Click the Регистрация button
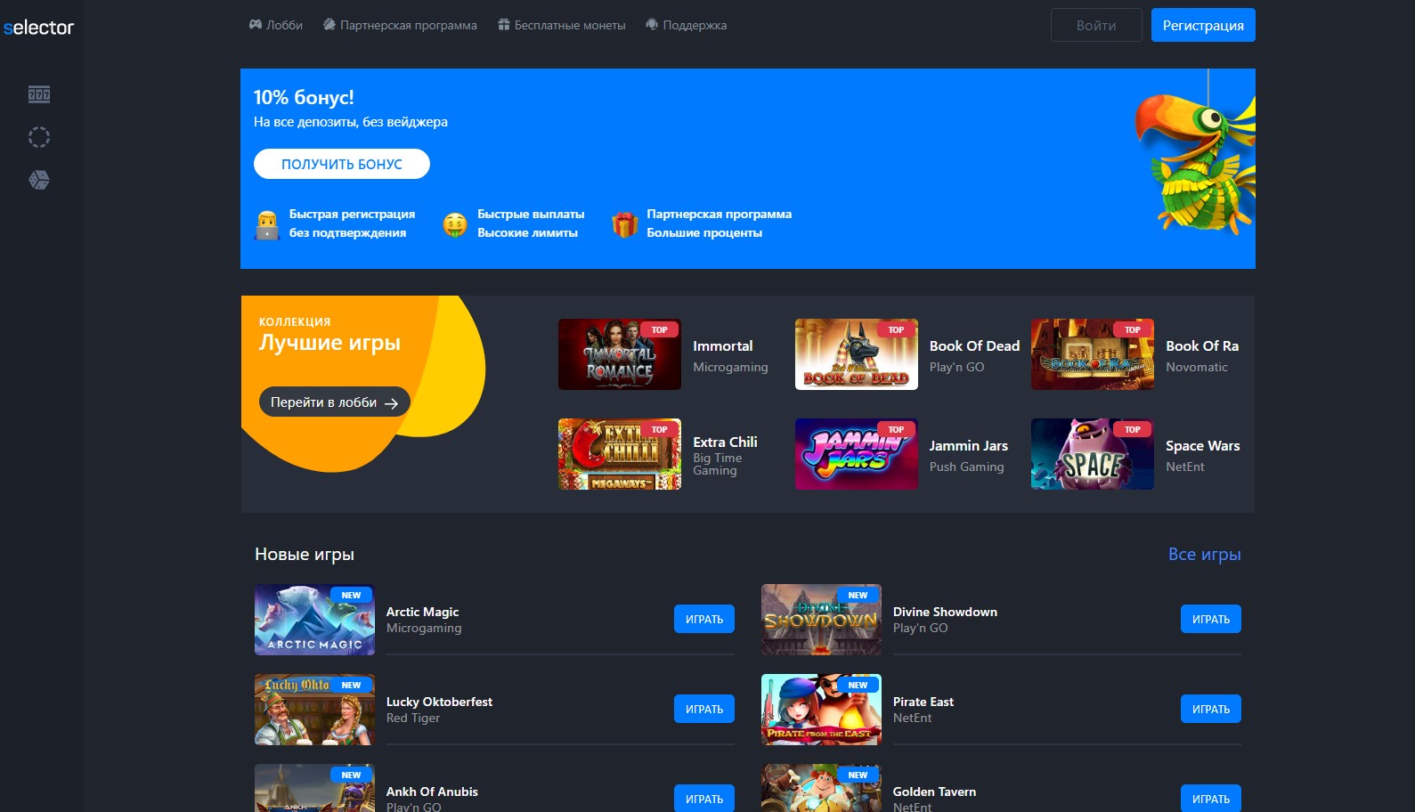Image resolution: width=1415 pixels, height=812 pixels. (1203, 25)
